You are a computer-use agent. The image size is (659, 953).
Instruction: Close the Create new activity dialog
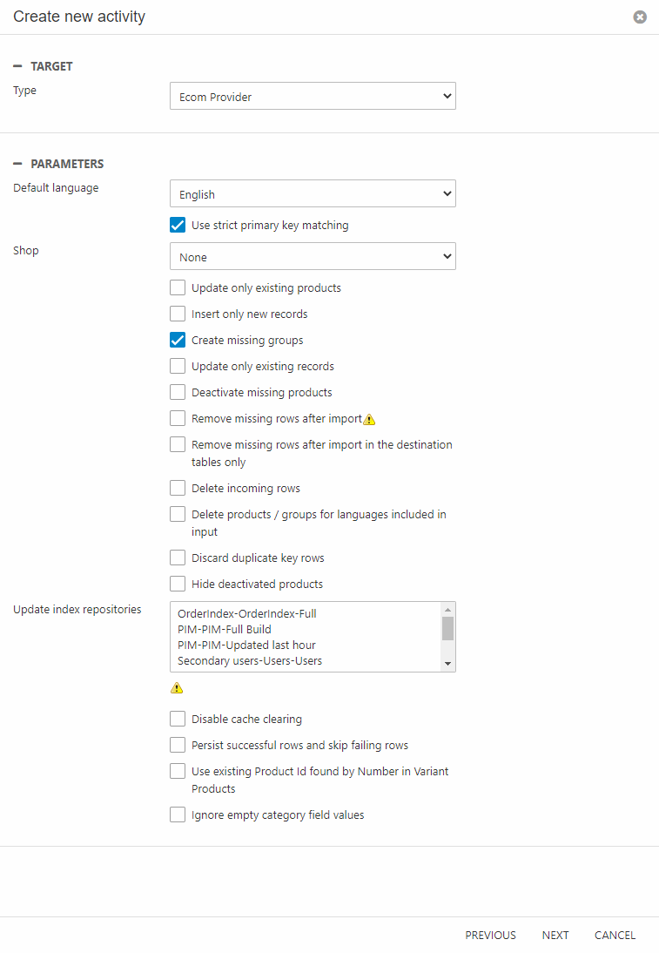(x=640, y=17)
